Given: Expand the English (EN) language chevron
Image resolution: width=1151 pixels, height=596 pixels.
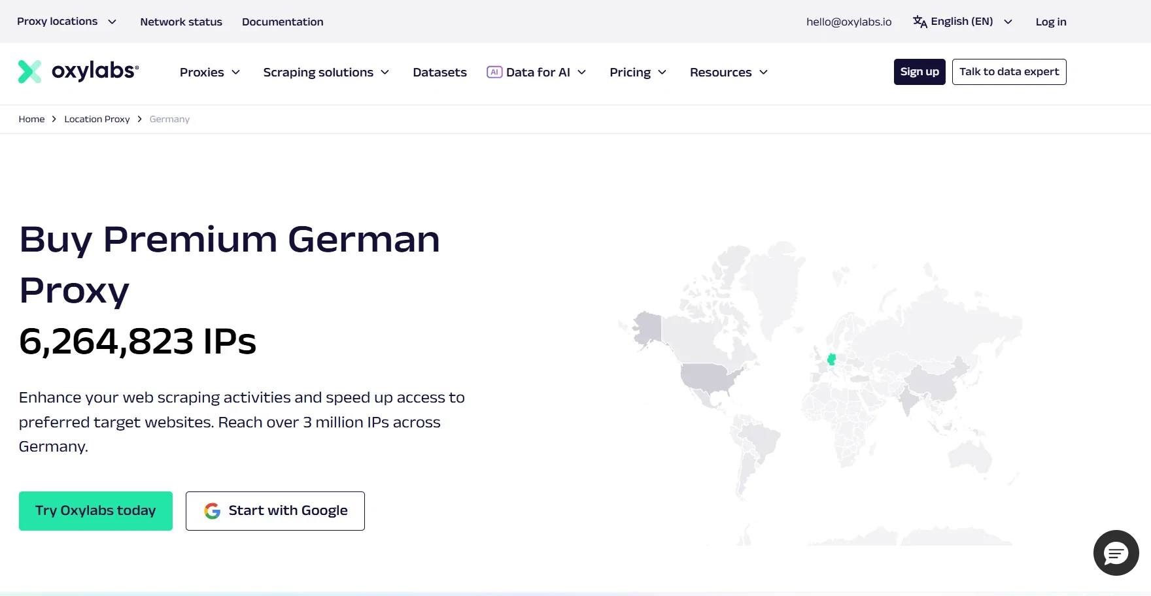Looking at the screenshot, I should (x=1008, y=22).
